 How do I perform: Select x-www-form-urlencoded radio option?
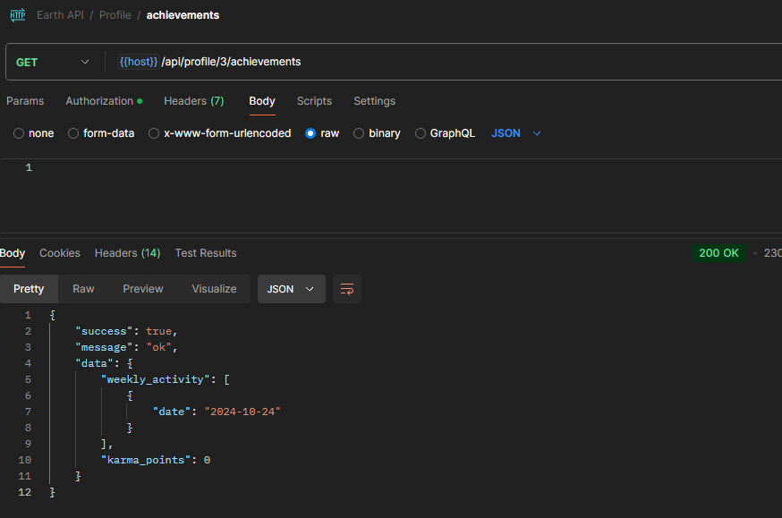tap(154, 133)
